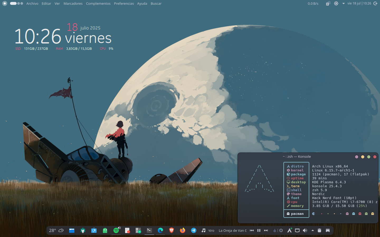Open the Buscar menu

[156, 3]
